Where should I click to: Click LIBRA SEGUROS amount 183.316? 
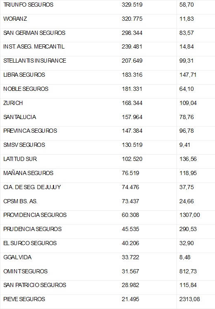[132, 75]
